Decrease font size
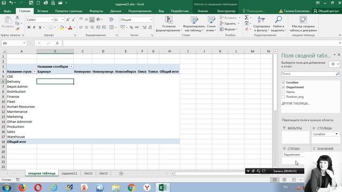The height and width of the screenshot is (192, 342). point(74,20)
